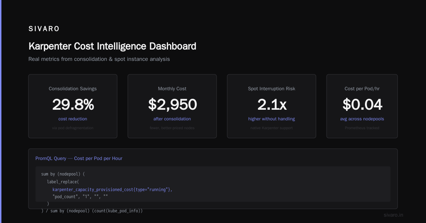Screen dimensions: 426x223
Task: Select karpenter_capacity_provisioned_cost metric line
Action: pos(112,189)
